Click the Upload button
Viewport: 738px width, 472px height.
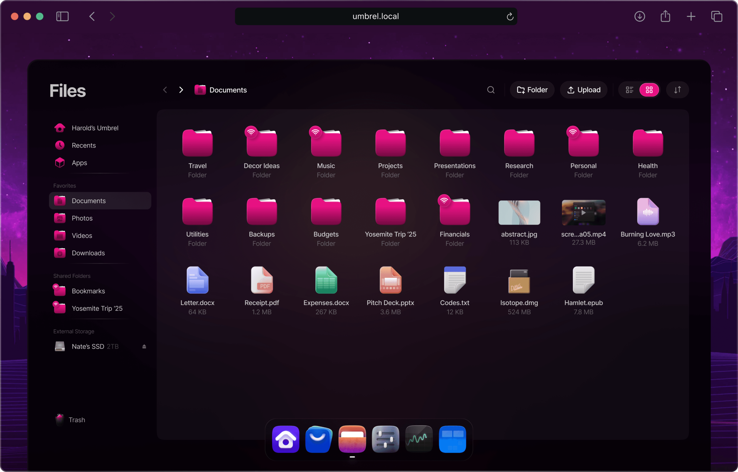pos(583,90)
